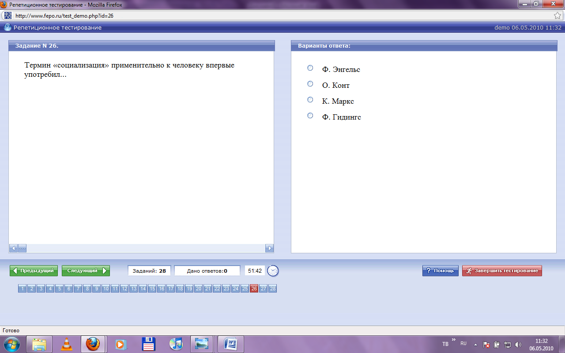Bookmark page with star icon
This screenshot has width=565, height=353.
point(557,15)
